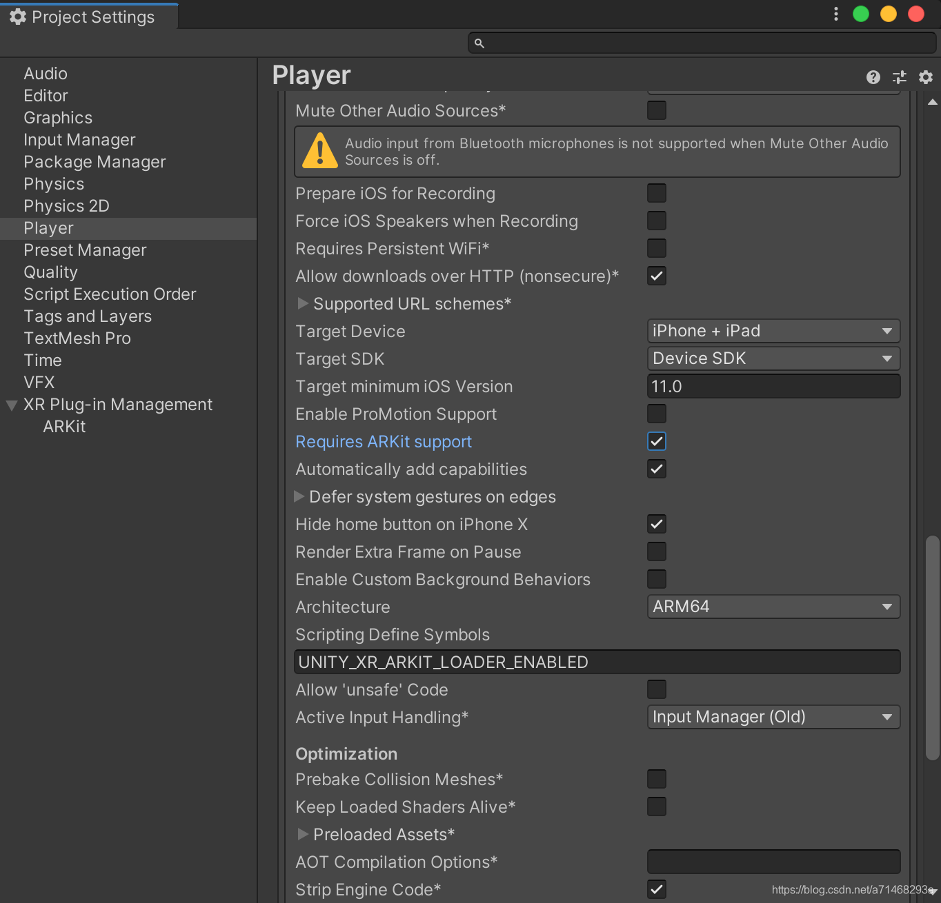Open Player settings help via question mark icon

[x=873, y=77]
